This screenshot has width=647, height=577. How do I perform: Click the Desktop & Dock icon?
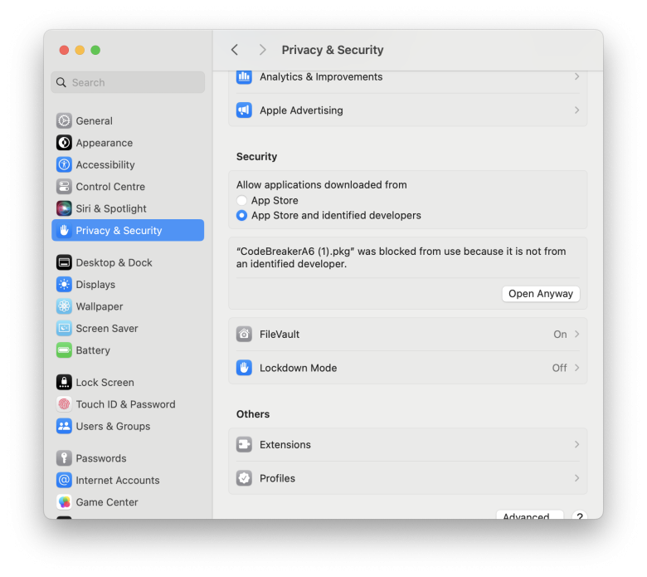[64, 262]
